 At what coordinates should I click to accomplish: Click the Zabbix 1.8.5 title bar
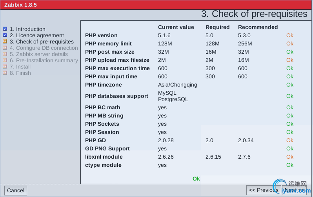click(x=156, y=5)
